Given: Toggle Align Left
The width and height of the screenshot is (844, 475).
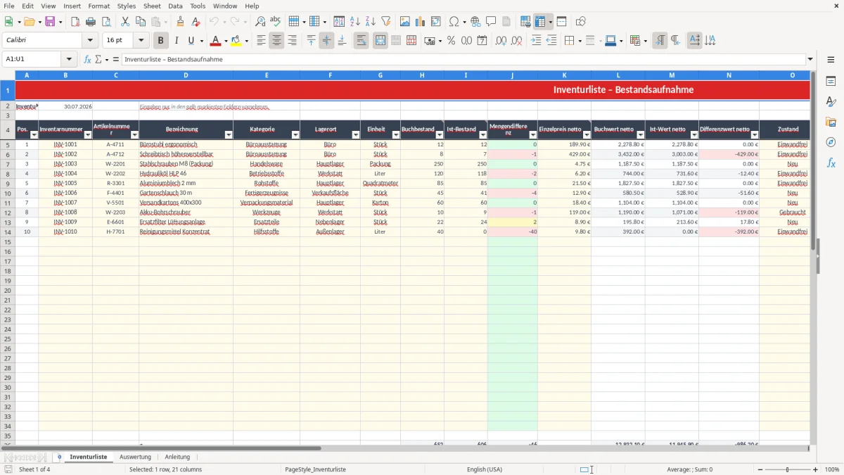Looking at the screenshot, I should 261,41.
